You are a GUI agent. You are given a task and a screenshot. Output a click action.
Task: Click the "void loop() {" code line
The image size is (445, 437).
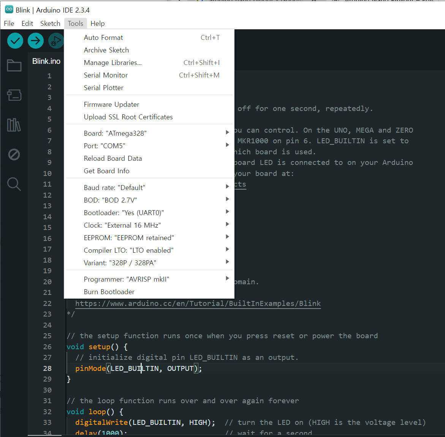tap(95, 412)
